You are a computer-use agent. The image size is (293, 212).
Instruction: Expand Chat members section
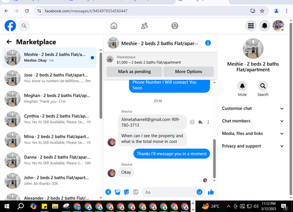[x=253, y=121]
